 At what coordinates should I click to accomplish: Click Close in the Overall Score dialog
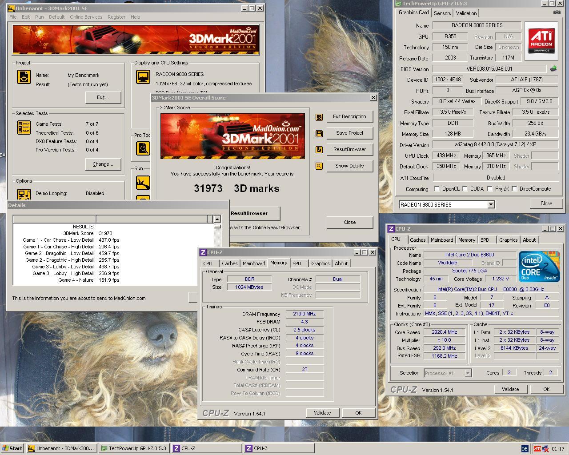click(x=349, y=222)
